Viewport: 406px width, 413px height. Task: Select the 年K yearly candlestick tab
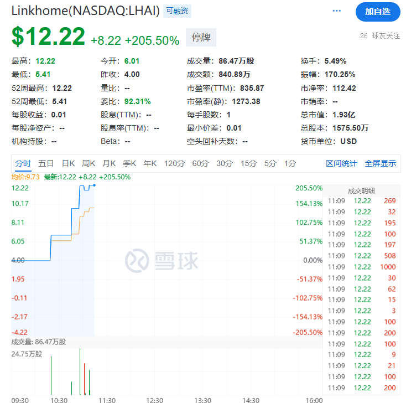[150, 163]
